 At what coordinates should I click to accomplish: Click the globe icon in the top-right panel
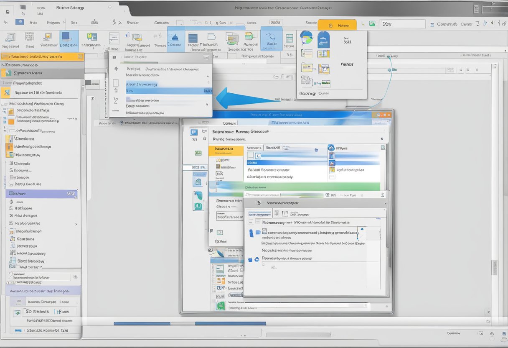pyautogui.click(x=306, y=37)
